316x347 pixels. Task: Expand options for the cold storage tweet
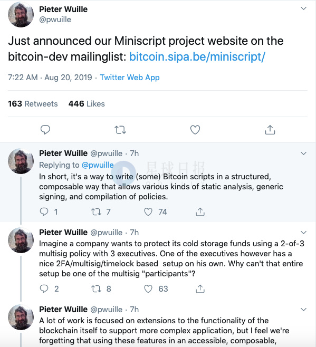(x=303, y=233)
